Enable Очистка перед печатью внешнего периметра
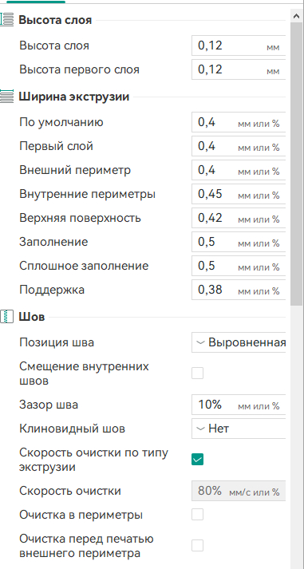This screenshot has width=304, height=569. pos(197,545)
